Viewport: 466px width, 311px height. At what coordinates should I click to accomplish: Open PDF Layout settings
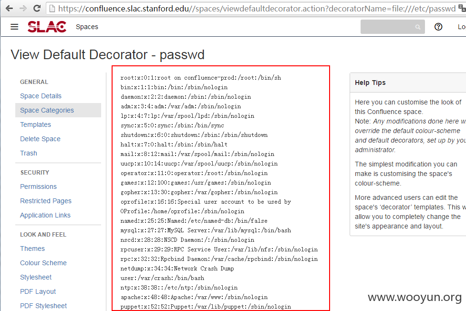pyautogui.click(x=38, y=291)
